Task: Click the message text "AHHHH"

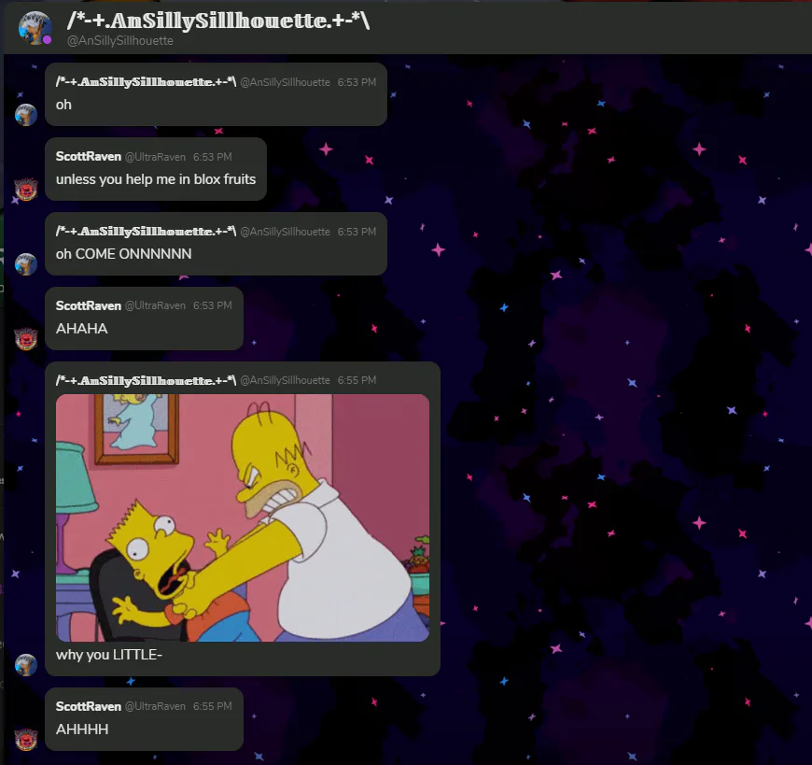Action: click(x=82, y=730)
